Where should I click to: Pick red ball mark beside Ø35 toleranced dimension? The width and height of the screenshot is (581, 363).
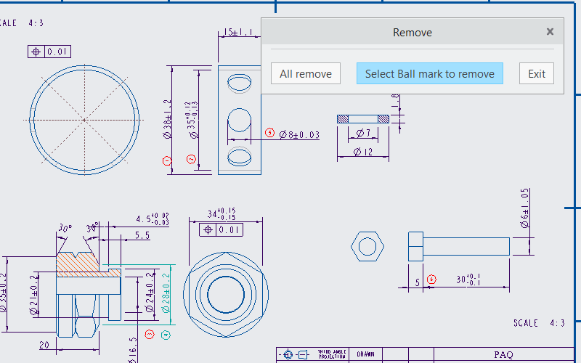pos(191,159)
